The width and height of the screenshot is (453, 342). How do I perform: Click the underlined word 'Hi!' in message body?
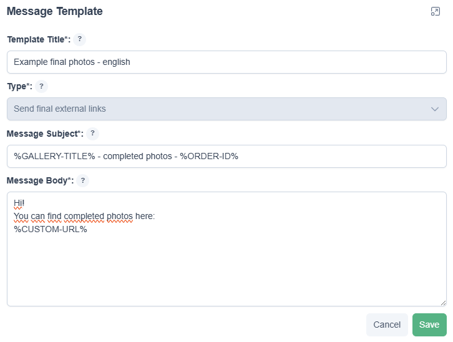tap(19, 203)
